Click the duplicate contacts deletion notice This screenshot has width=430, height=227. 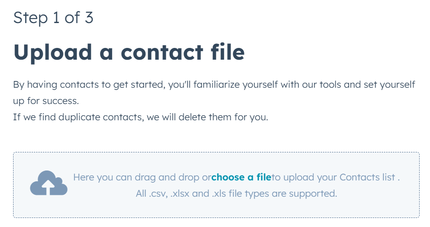(x=140, y=117)
